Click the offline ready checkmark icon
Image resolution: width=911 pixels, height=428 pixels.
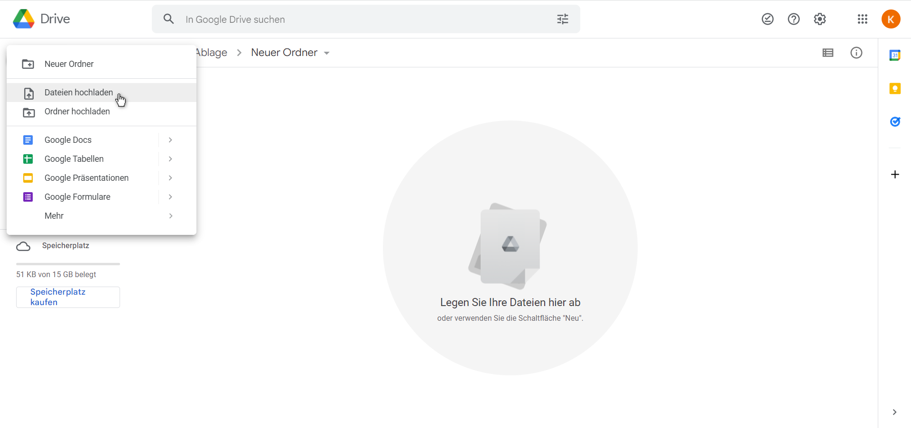click(x=768, y=19)
